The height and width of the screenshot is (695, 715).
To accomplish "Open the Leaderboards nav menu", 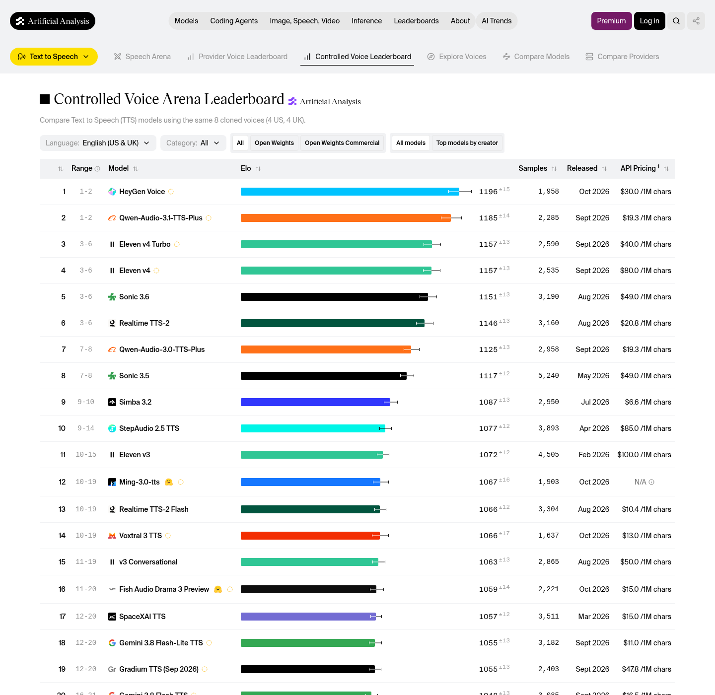I will pos(416,21).
